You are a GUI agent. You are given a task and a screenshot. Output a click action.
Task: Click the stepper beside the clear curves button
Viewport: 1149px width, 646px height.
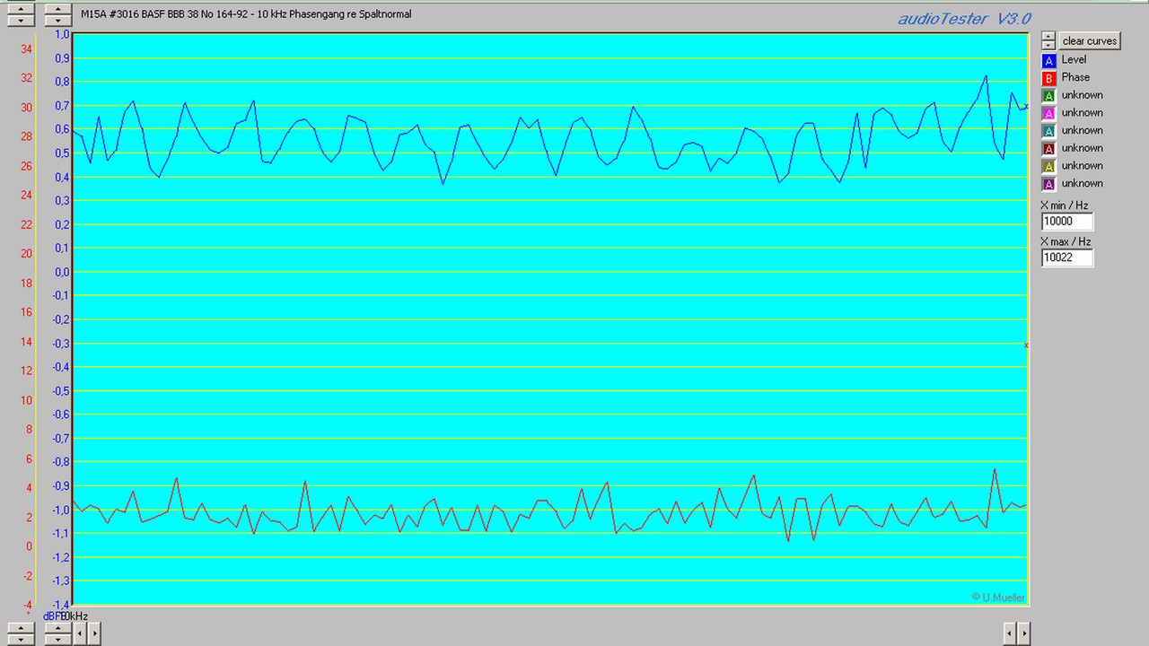[1048, 40]
